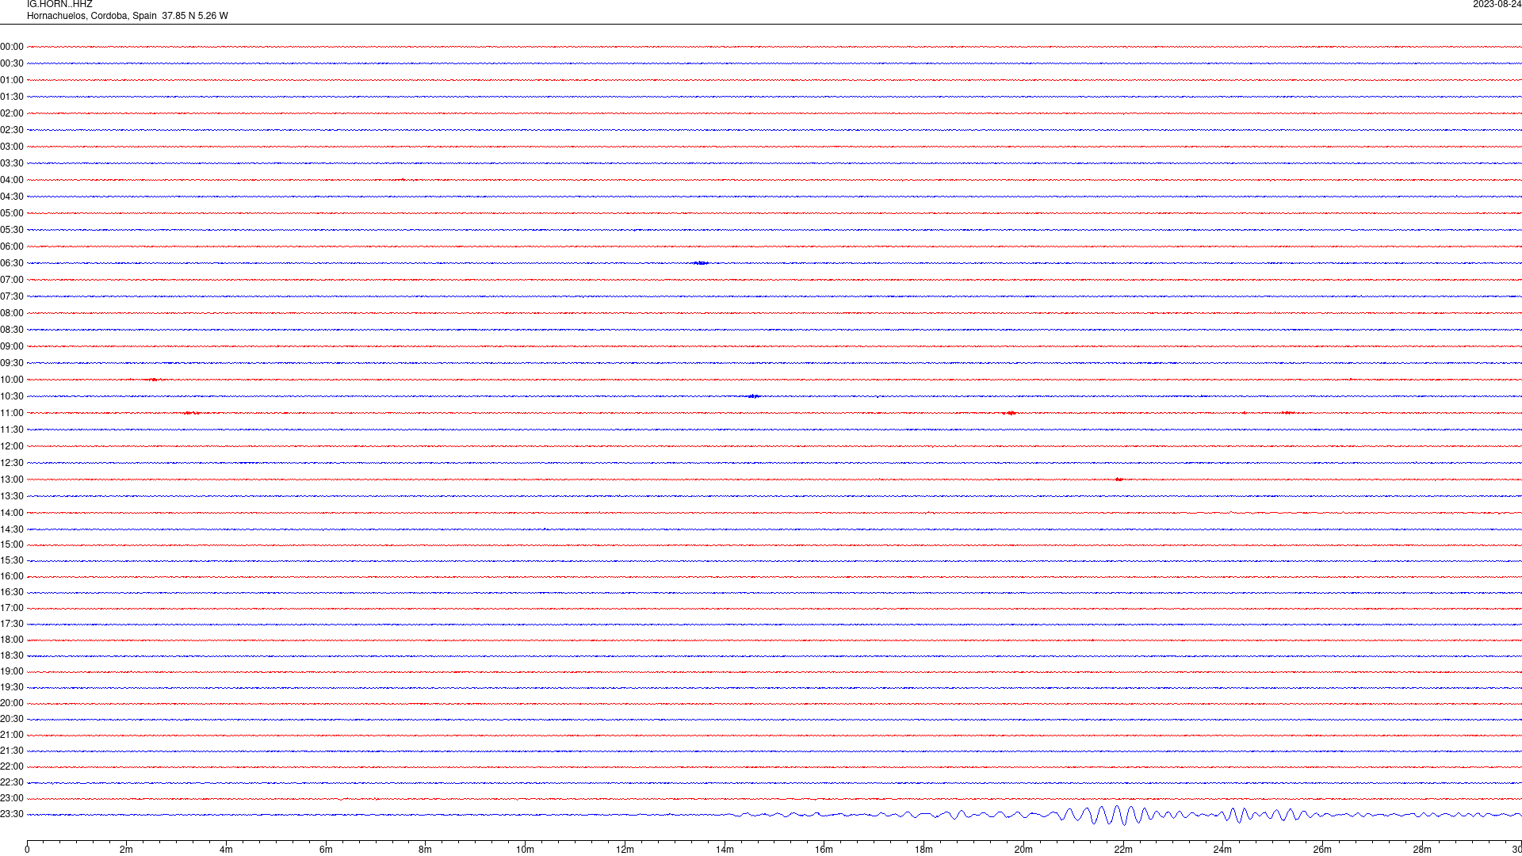Click the 23:30 trace time label
Screen dimensions: 1522x856
click(x=12, y=814)
